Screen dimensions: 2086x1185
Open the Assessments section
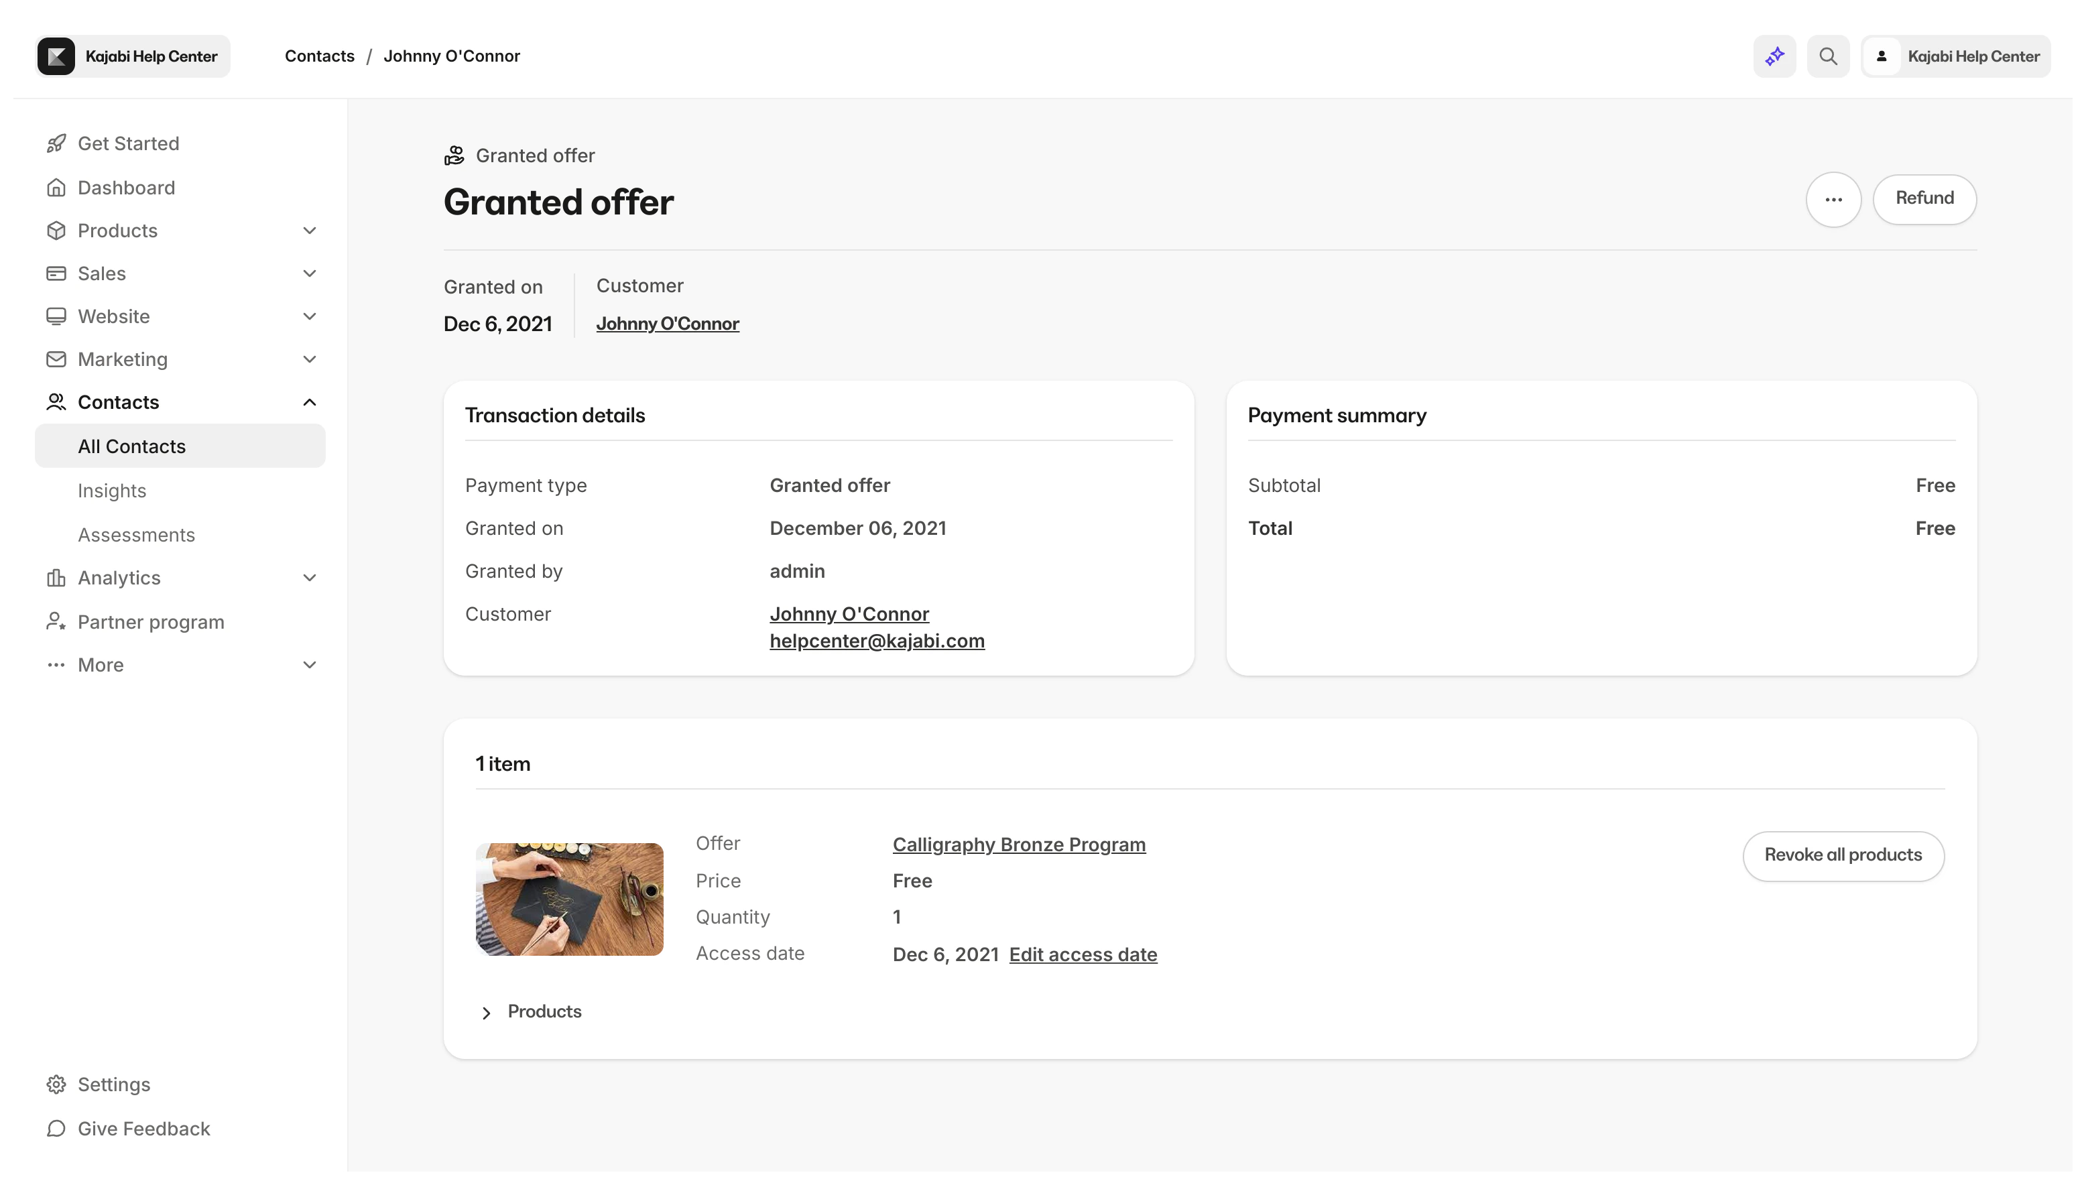click(136, 535)
